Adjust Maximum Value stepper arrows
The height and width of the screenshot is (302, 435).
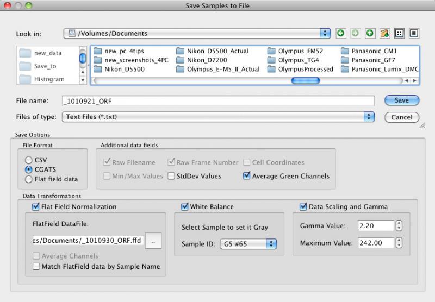click(399, 243)
